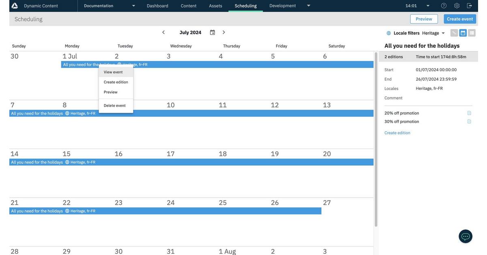Screen dimensions: 487x255
Task: Go to previous month arrow
Action: (x=164, y=32)
